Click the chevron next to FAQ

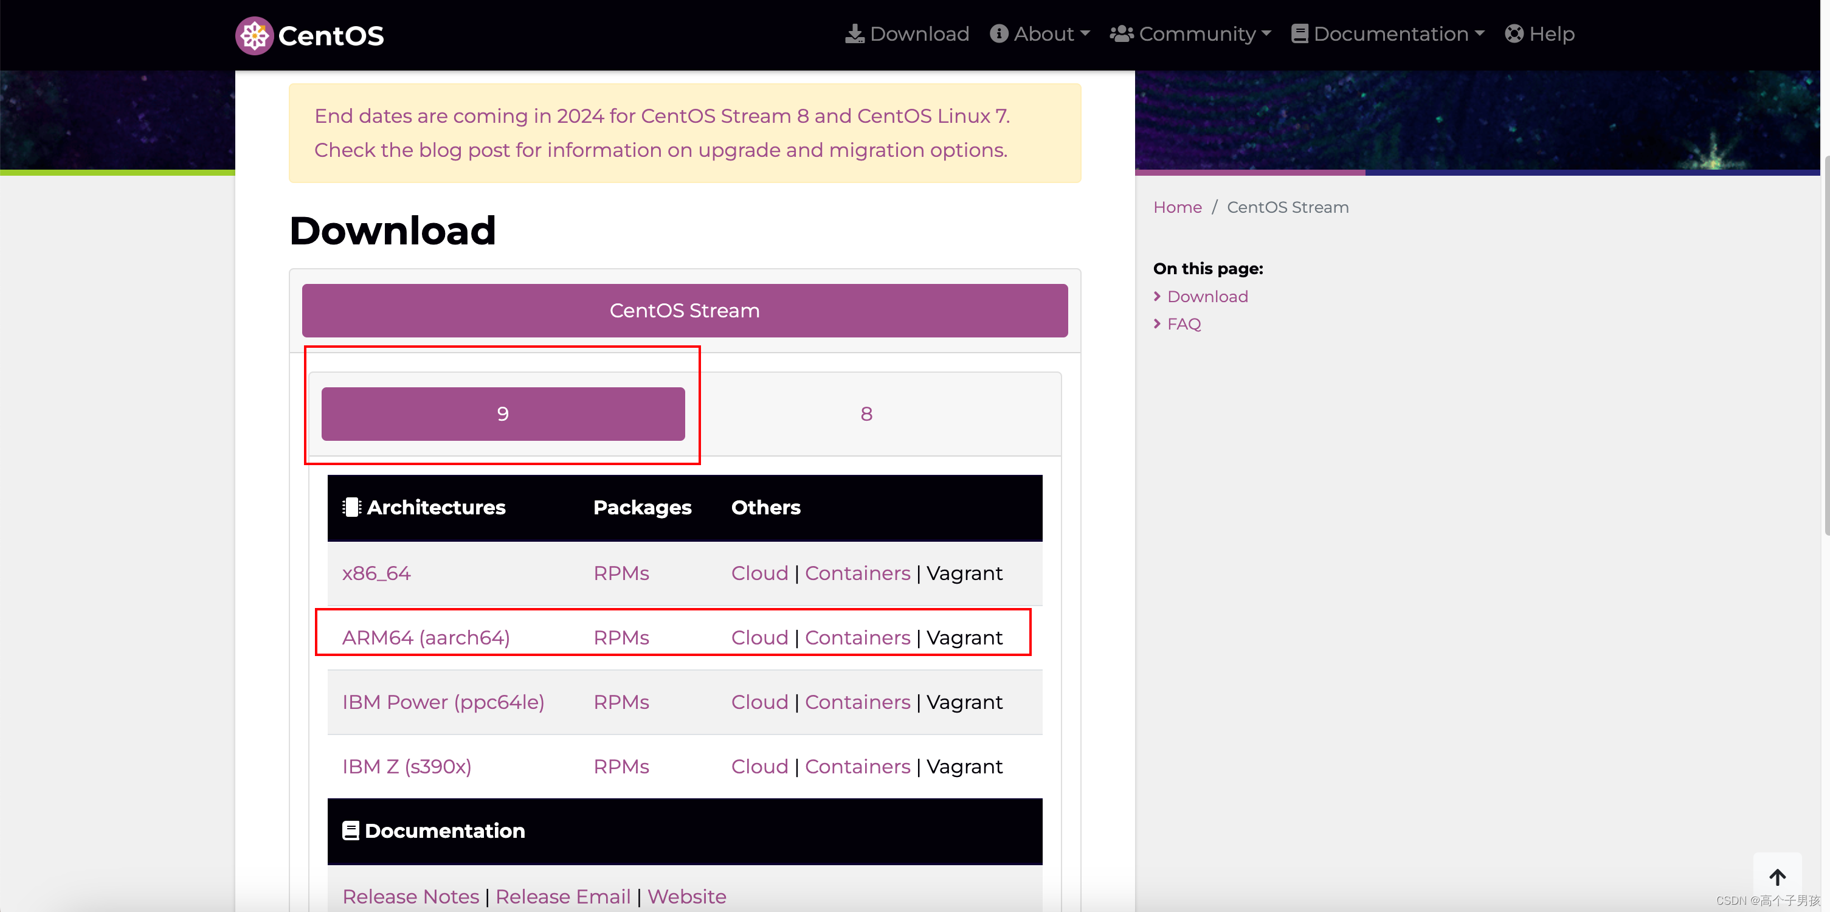(1157, 324)
